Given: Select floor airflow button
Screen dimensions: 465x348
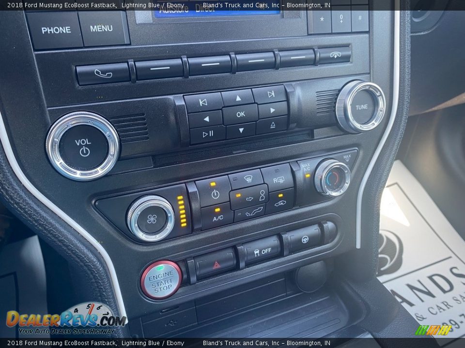Looking at the screenshot, I should click(250, 213).
